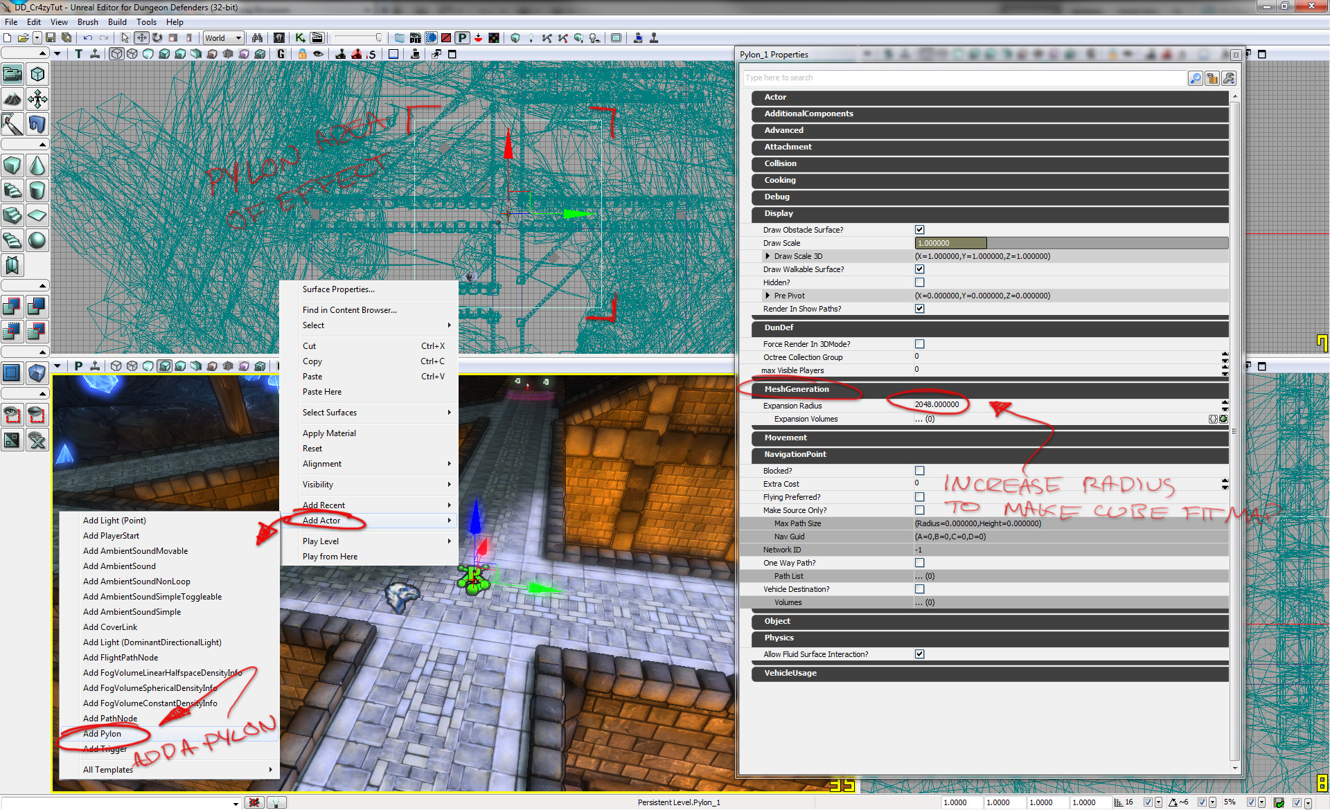Open the Kismet editor with the K icon
Viewport: 1330px width, 810px height.
pos(300,38)
